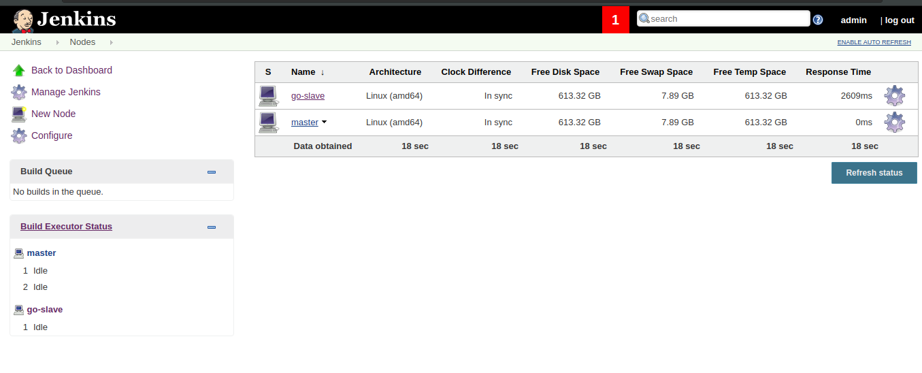Click the go-slave computer status icon in table
The width and height of the screenshot is (922, 373).
pos(269,96)
